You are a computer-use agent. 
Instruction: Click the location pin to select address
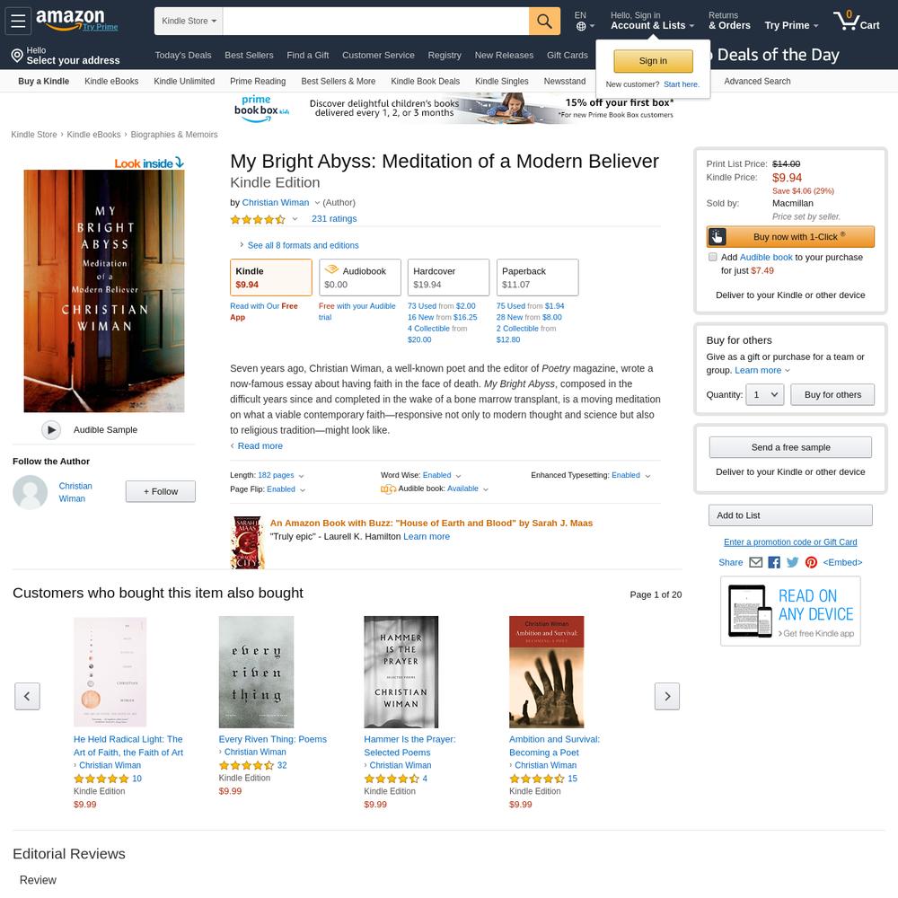point(17,56)
